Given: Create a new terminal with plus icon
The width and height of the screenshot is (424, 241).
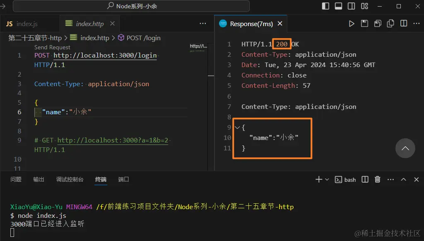Looking at the screenshot, I should [x=319, y=179].
